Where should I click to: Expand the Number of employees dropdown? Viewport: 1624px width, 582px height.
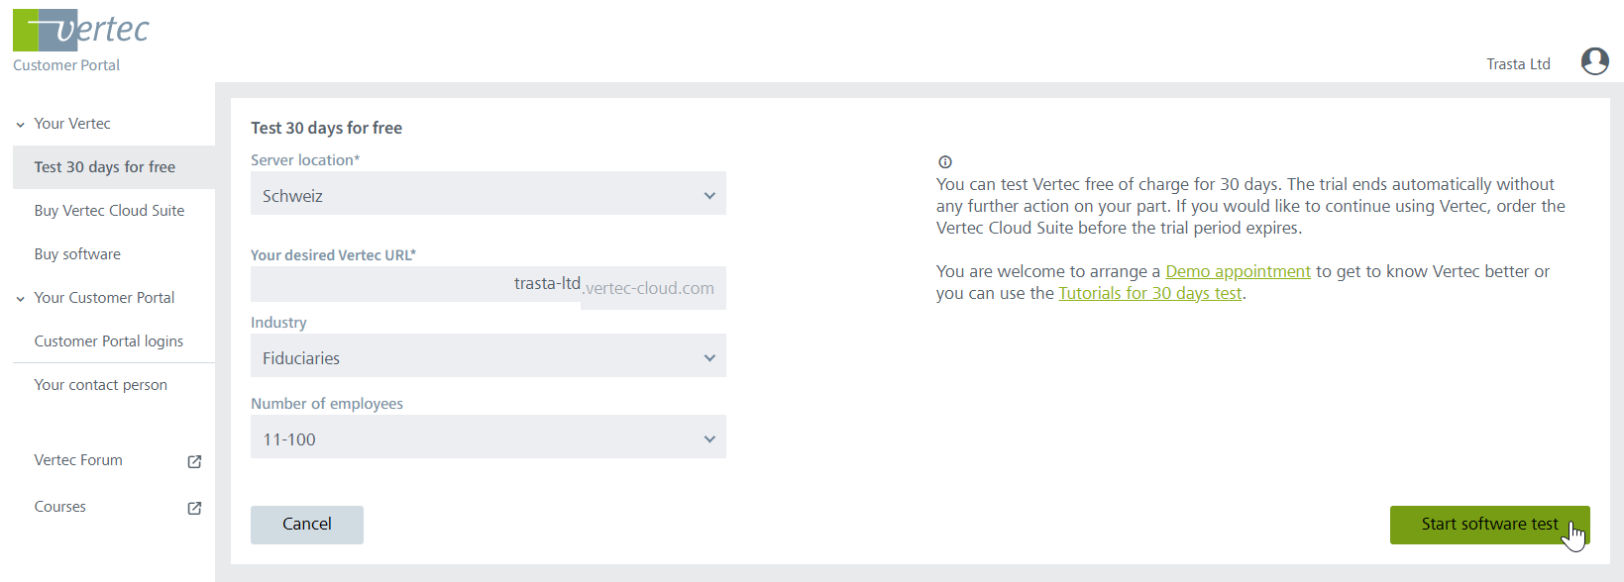[487, 438]
